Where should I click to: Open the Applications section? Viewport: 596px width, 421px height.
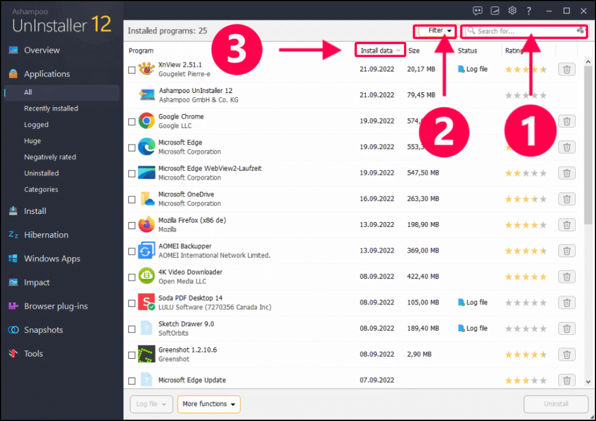click(x=47, y=74)
